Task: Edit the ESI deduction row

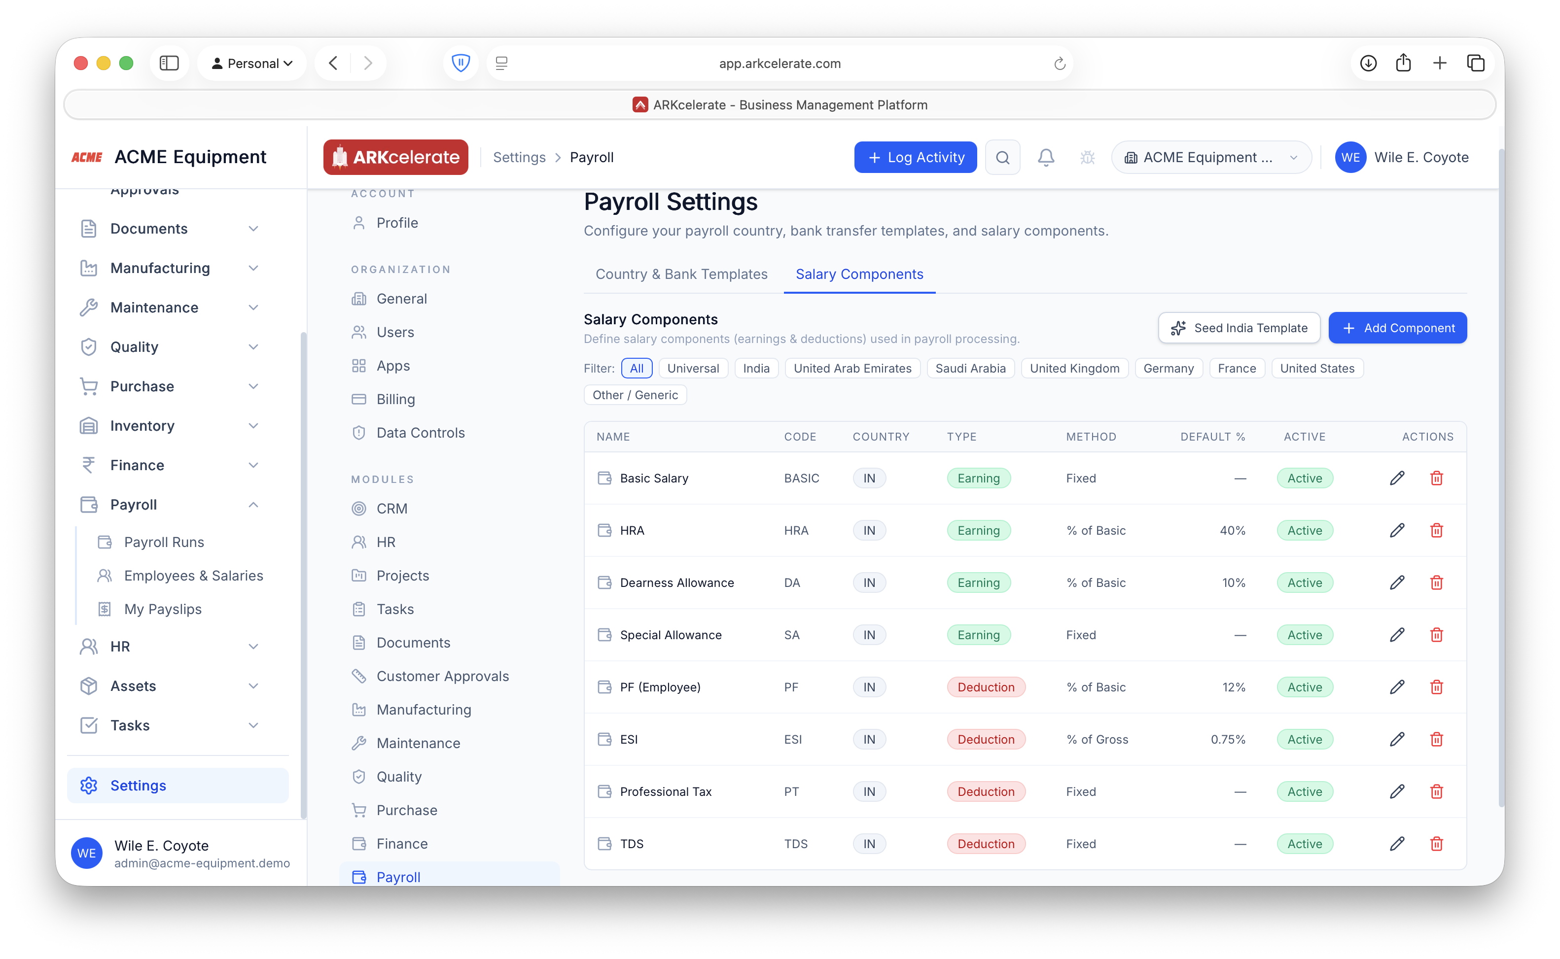Action: pos(1397,739)
